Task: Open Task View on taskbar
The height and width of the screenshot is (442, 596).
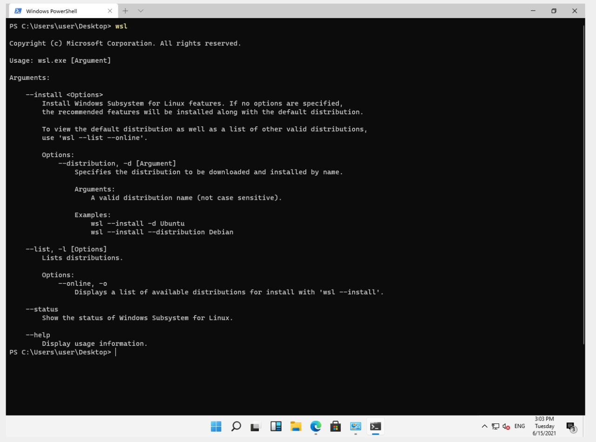Action: (256, 426)
